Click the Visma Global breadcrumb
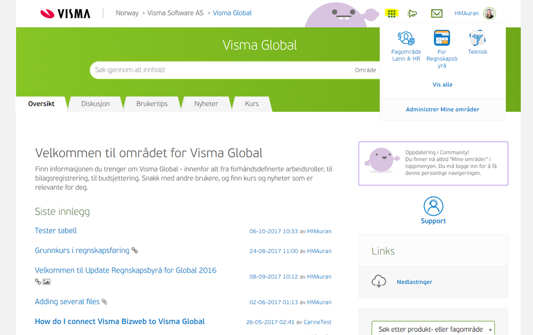 232,13
